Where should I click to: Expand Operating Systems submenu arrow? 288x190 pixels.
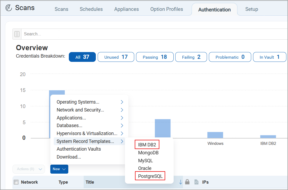122,102
